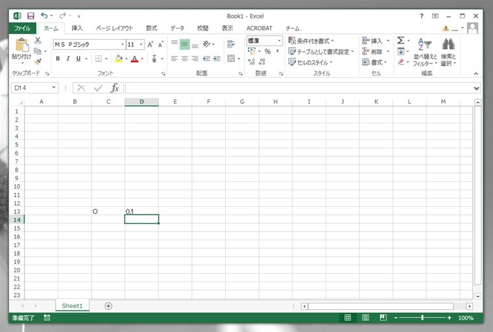Image resolution: width=493 pixels, height=332 pixels.
Task: Switch to the Formulas (数式) tab
Action: point(152,29)
